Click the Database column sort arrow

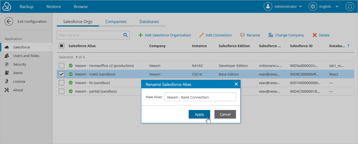coord(348,46)
